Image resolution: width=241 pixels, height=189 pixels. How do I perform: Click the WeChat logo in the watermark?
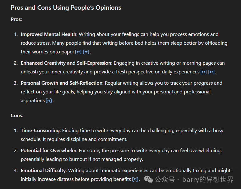coord(149,179)
